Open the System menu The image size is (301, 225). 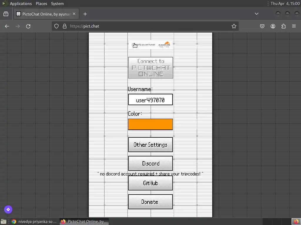point(57,4)
